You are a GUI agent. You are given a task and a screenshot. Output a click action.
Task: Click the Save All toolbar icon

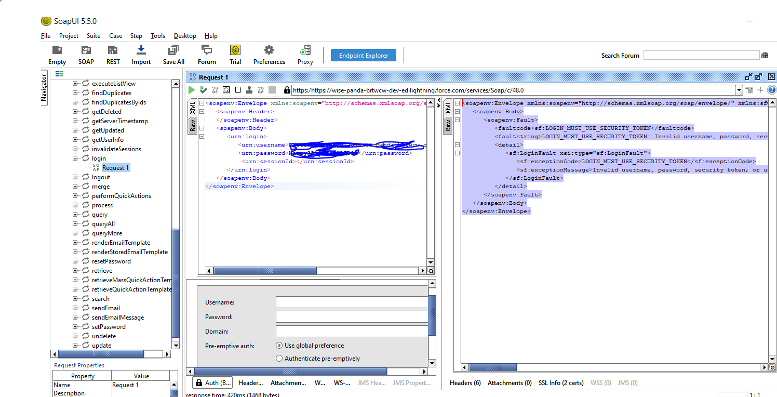click(x=173, y=54)
